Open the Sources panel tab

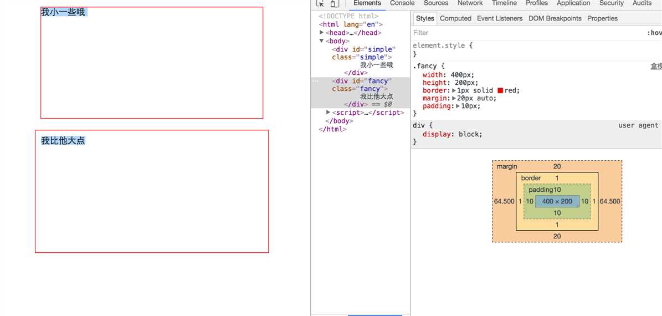click(436, 3)
